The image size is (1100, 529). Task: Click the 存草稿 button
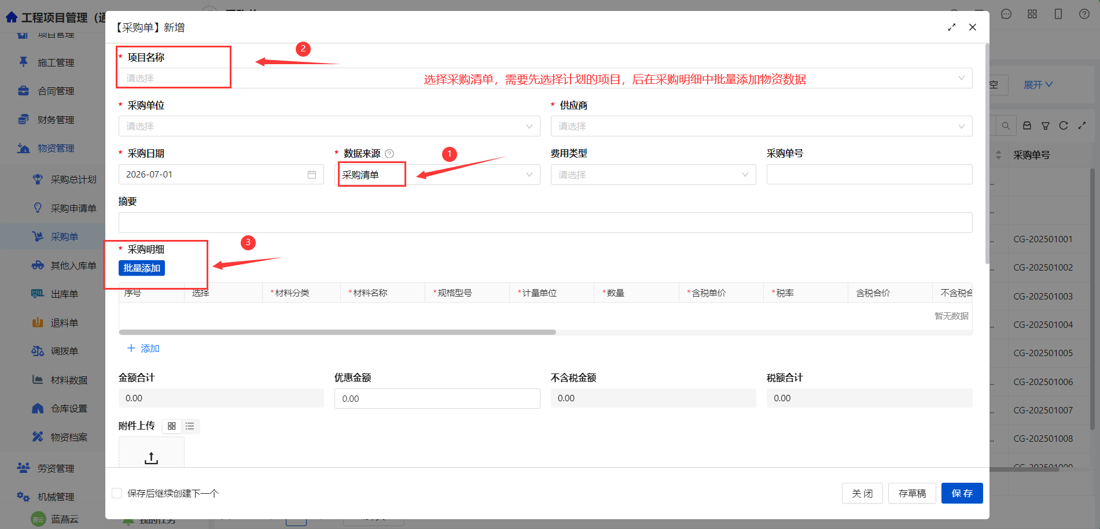tap(912, 493)
